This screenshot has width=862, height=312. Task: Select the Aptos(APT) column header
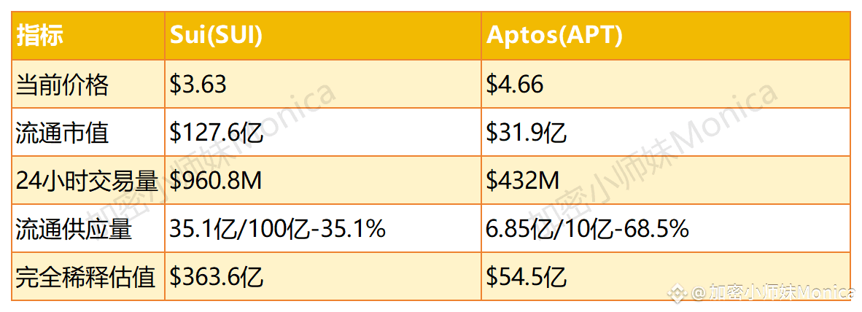click(667, 36)
